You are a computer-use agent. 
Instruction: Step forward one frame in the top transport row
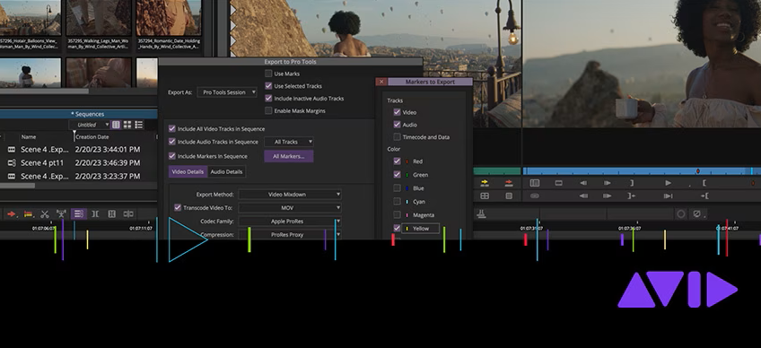pyautogui.click(x=608, y=183)
